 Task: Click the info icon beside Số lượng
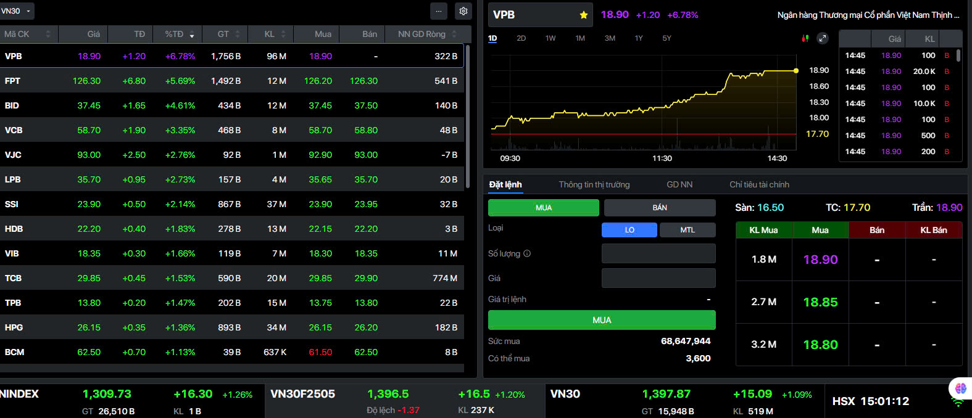(x=527, y=253)
